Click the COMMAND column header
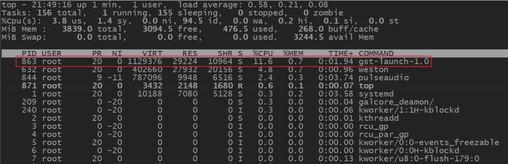 pos(376,53)
